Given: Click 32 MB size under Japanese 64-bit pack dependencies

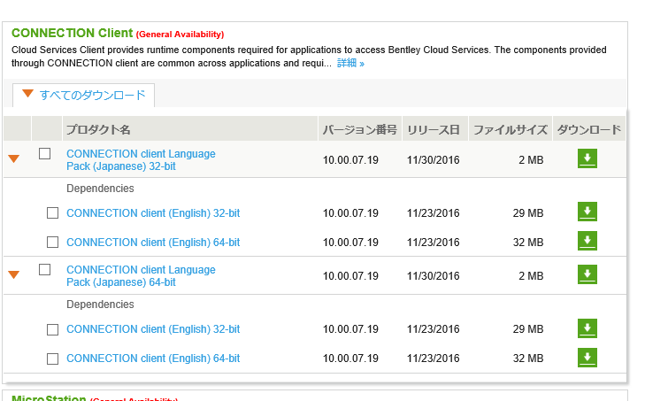Looking at the screenshot, I should tap(528, 359).
